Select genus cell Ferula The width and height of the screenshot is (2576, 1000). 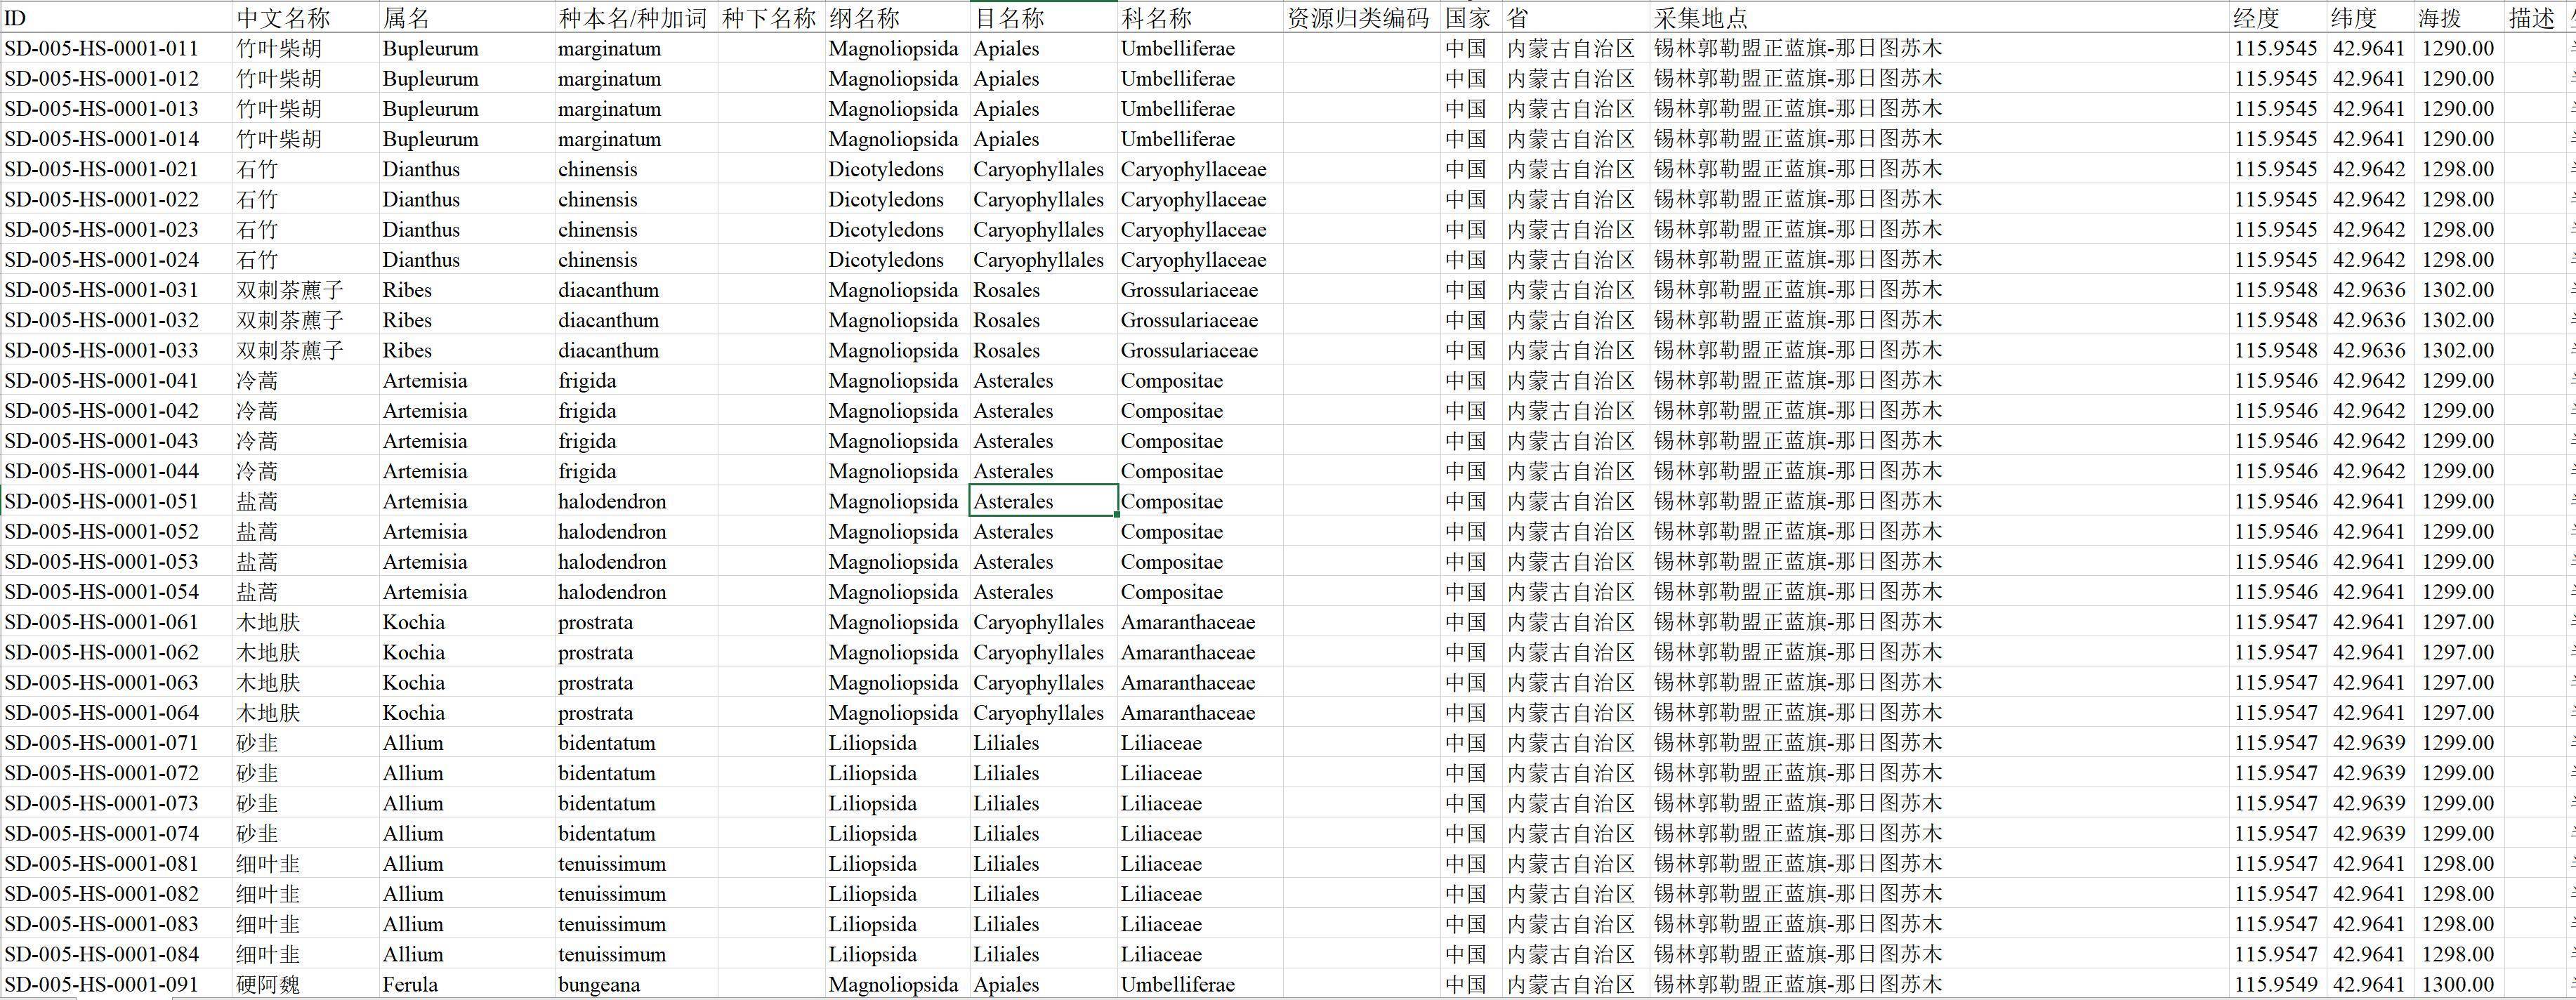click(x=410, y=984)
